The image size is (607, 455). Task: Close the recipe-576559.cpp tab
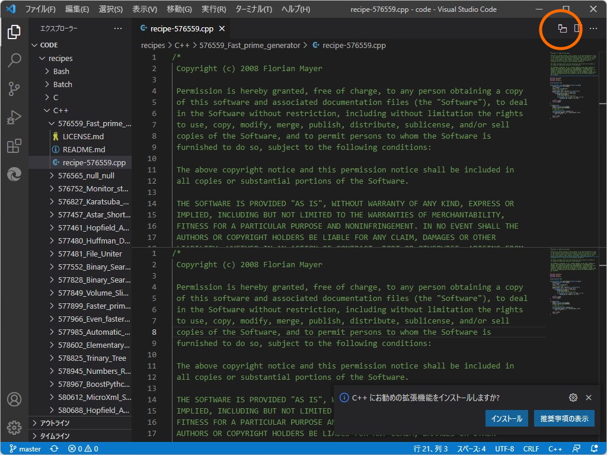click(x=222, y=28)
